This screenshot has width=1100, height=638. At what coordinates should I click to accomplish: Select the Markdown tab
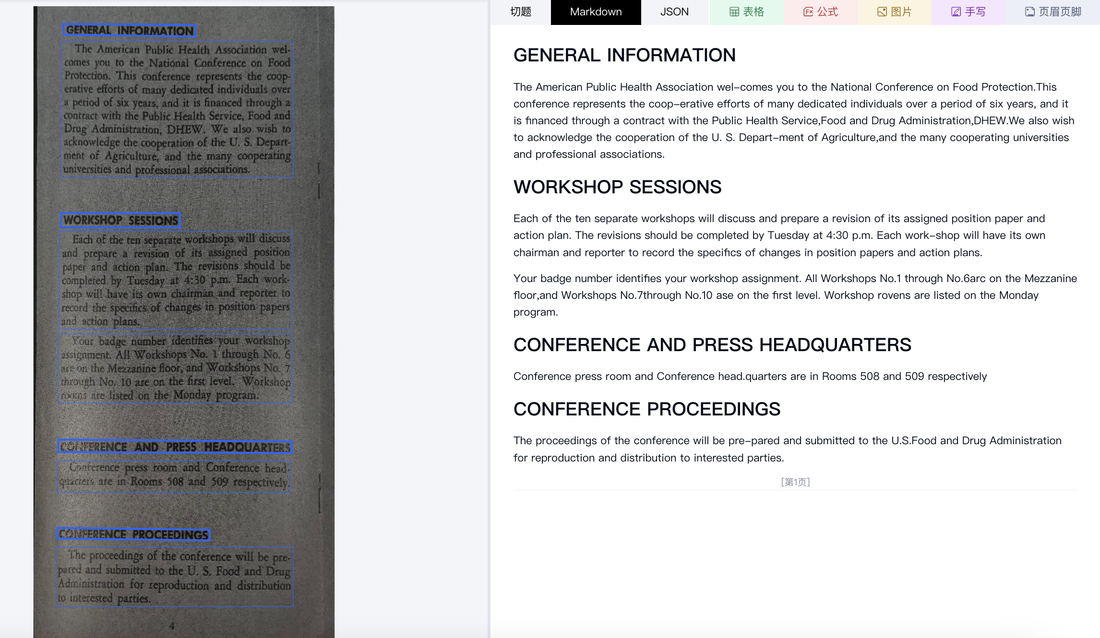tap(596, 12)
